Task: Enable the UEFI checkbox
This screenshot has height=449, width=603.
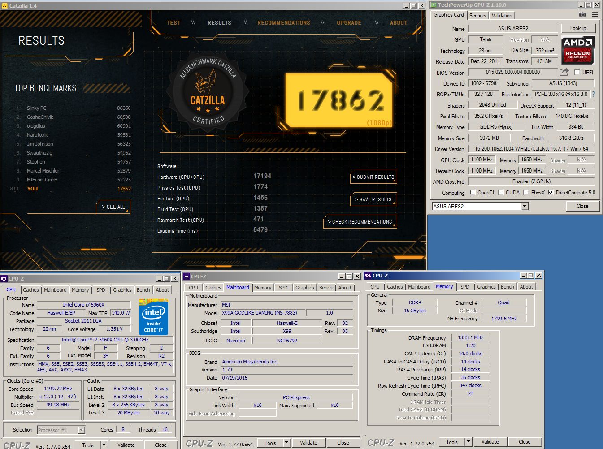Action: pyautogui.click(x=577, y=72)
